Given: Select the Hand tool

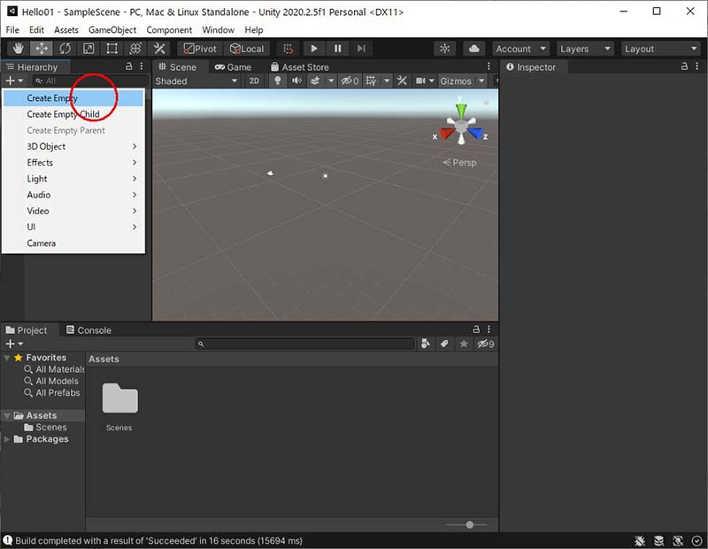Looking at the screenshot, I should [18, 49].
